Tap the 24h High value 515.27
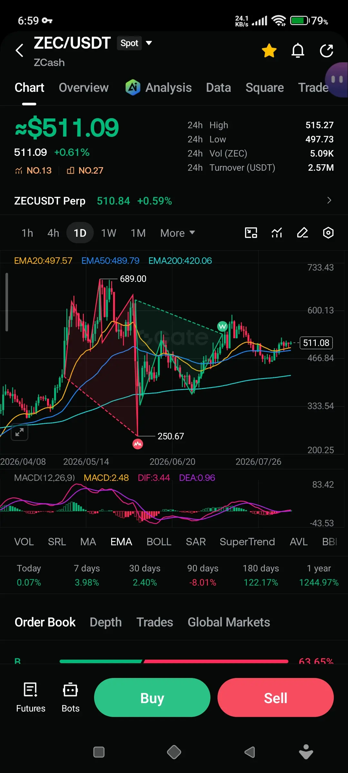Image resolution: width=348 pixels, height=773 pixels. tap(319, 125)
